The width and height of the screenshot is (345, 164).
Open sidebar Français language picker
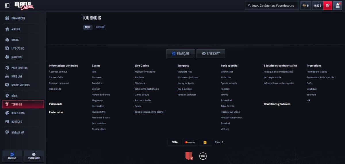12,156
